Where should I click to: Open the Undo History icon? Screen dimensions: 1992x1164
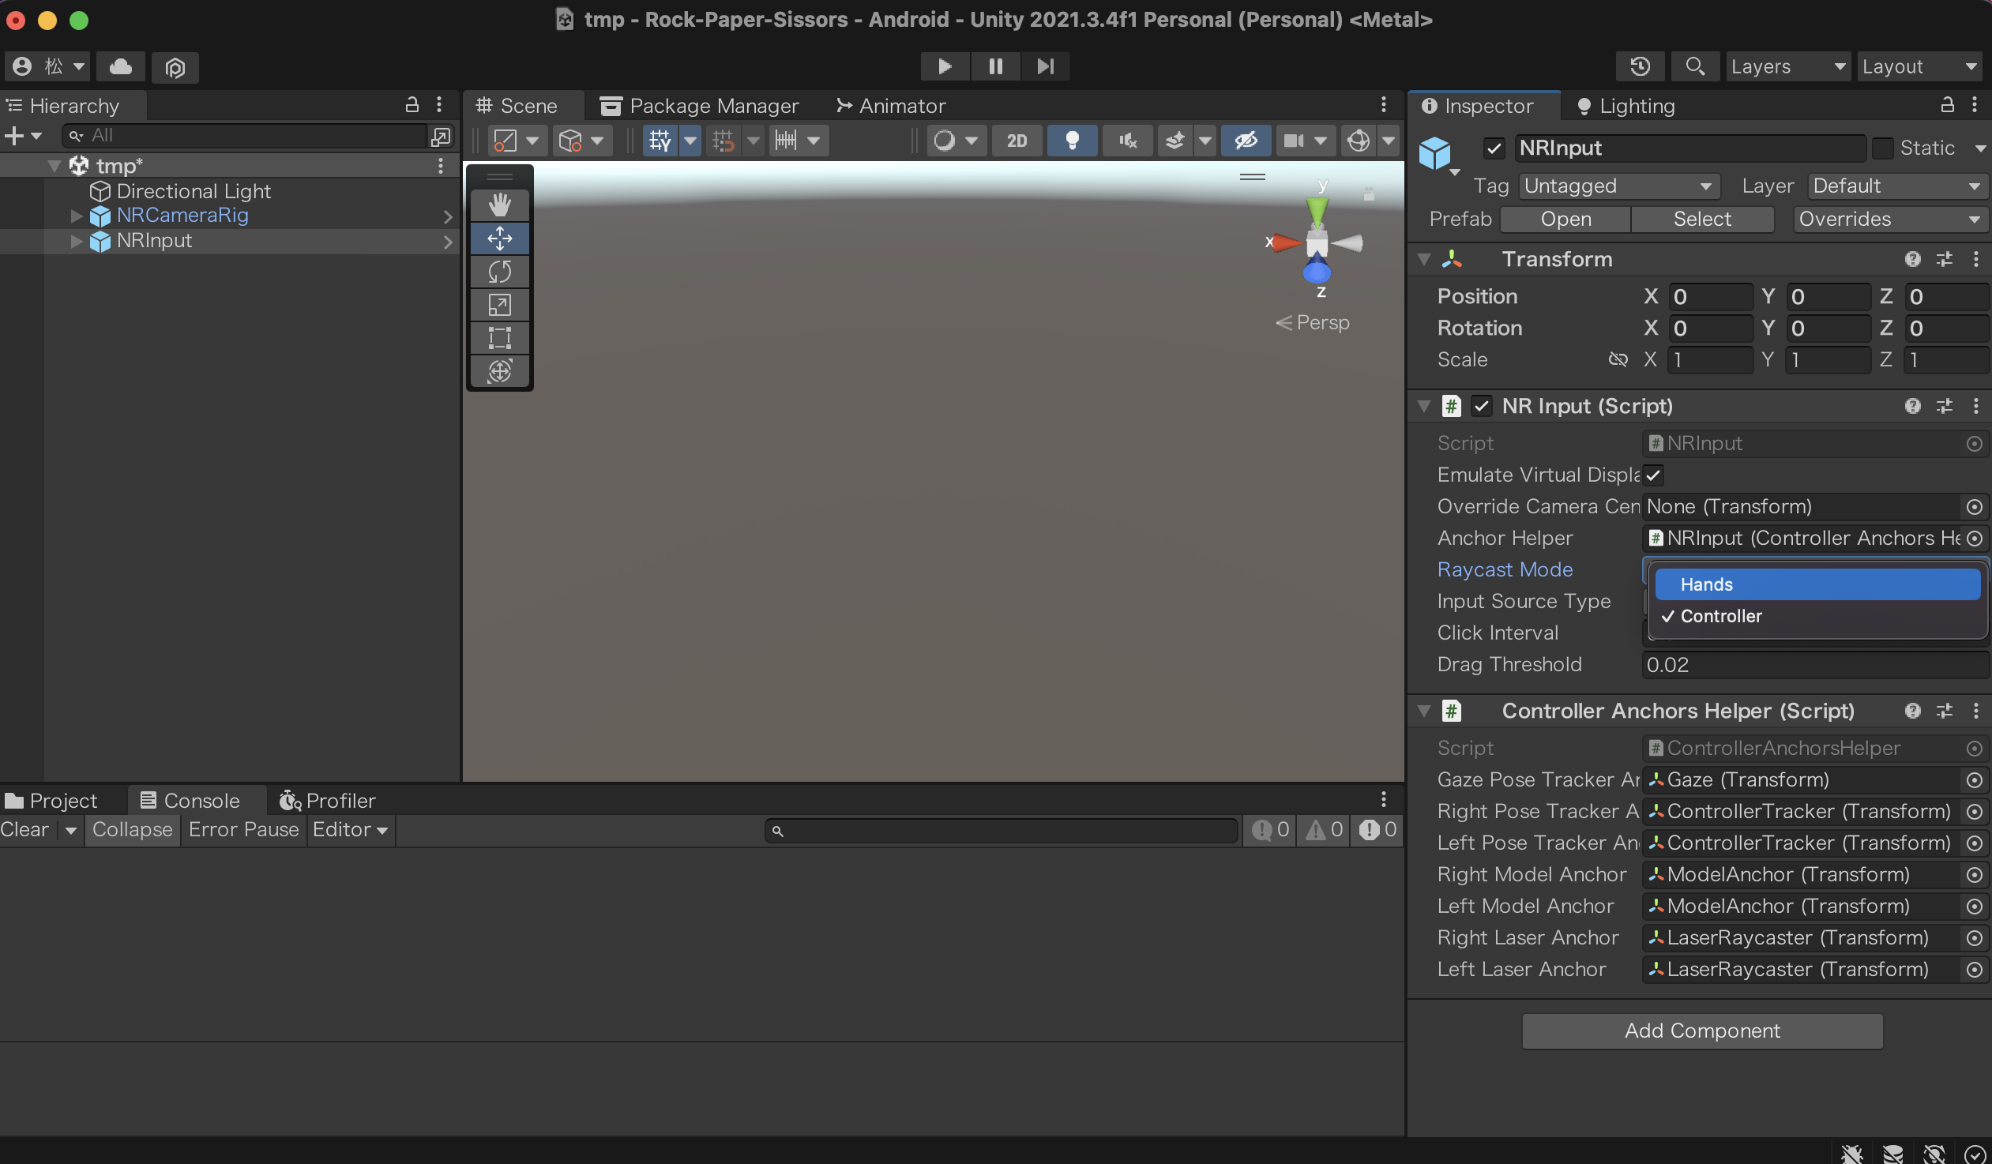click(1640, 66)
